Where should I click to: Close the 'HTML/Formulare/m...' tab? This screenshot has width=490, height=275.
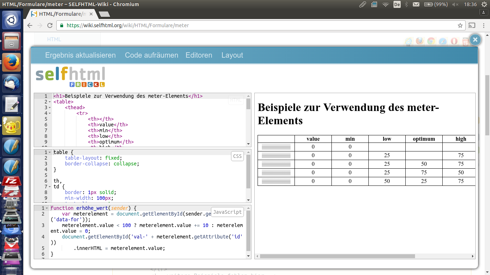[x=91, y=14]
